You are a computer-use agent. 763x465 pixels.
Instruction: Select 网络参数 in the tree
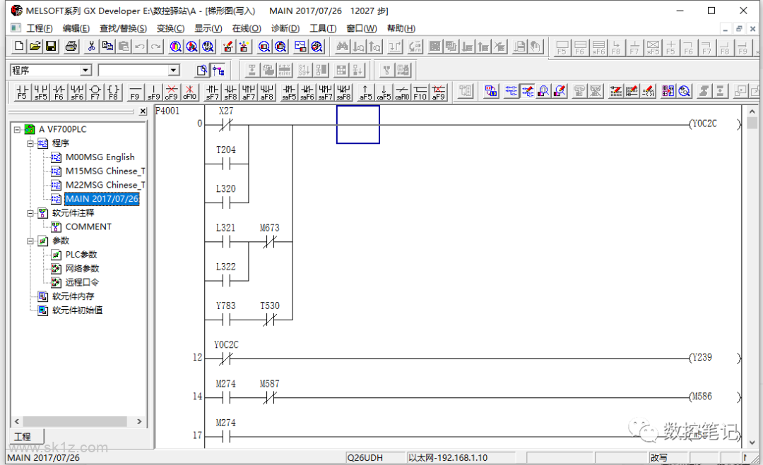point(82,269)
